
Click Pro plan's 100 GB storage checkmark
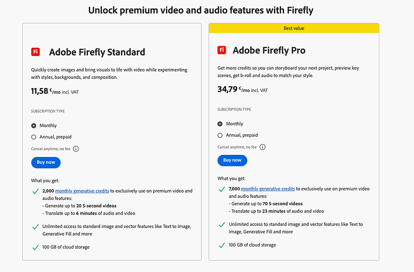pos(221,245)
